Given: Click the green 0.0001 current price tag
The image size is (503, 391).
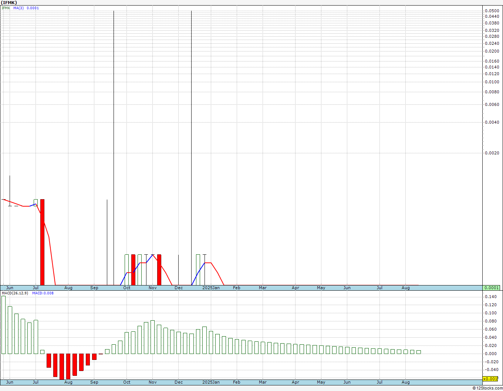Looking at the screenshot, I should [x=492, y=288].
